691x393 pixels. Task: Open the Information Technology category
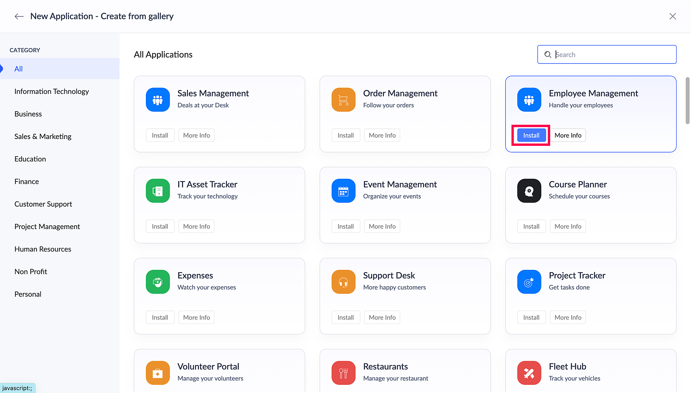52,91
